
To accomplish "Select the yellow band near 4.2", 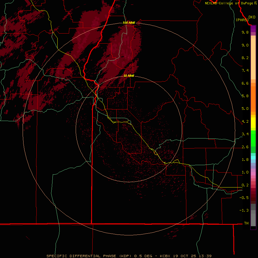I will pos(253,123).
